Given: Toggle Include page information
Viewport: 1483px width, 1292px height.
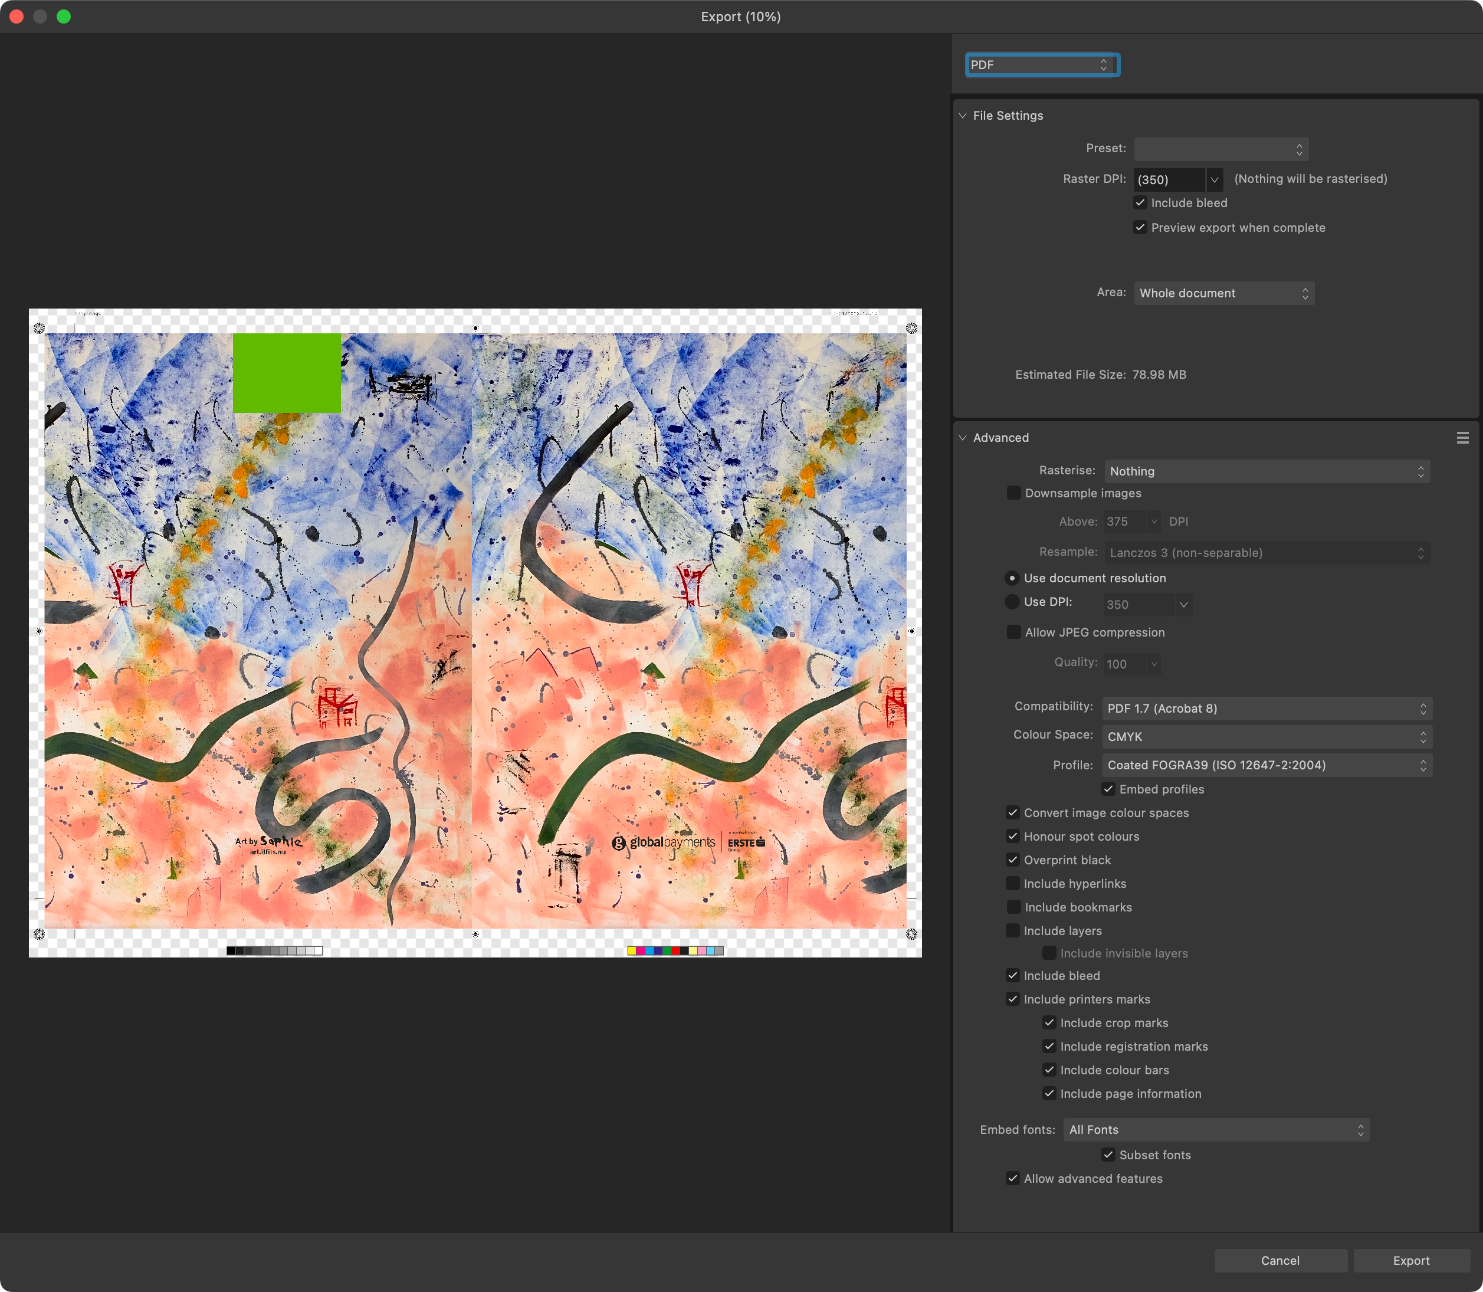Looking at the screenshot, I should coord(1049,1094).
